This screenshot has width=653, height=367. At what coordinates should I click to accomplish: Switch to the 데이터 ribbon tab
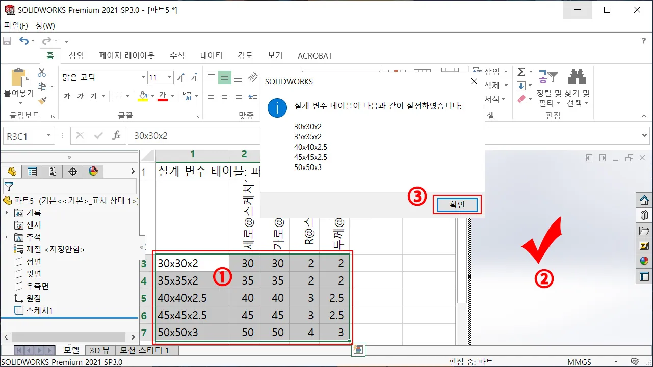click(x=211, y=55)
